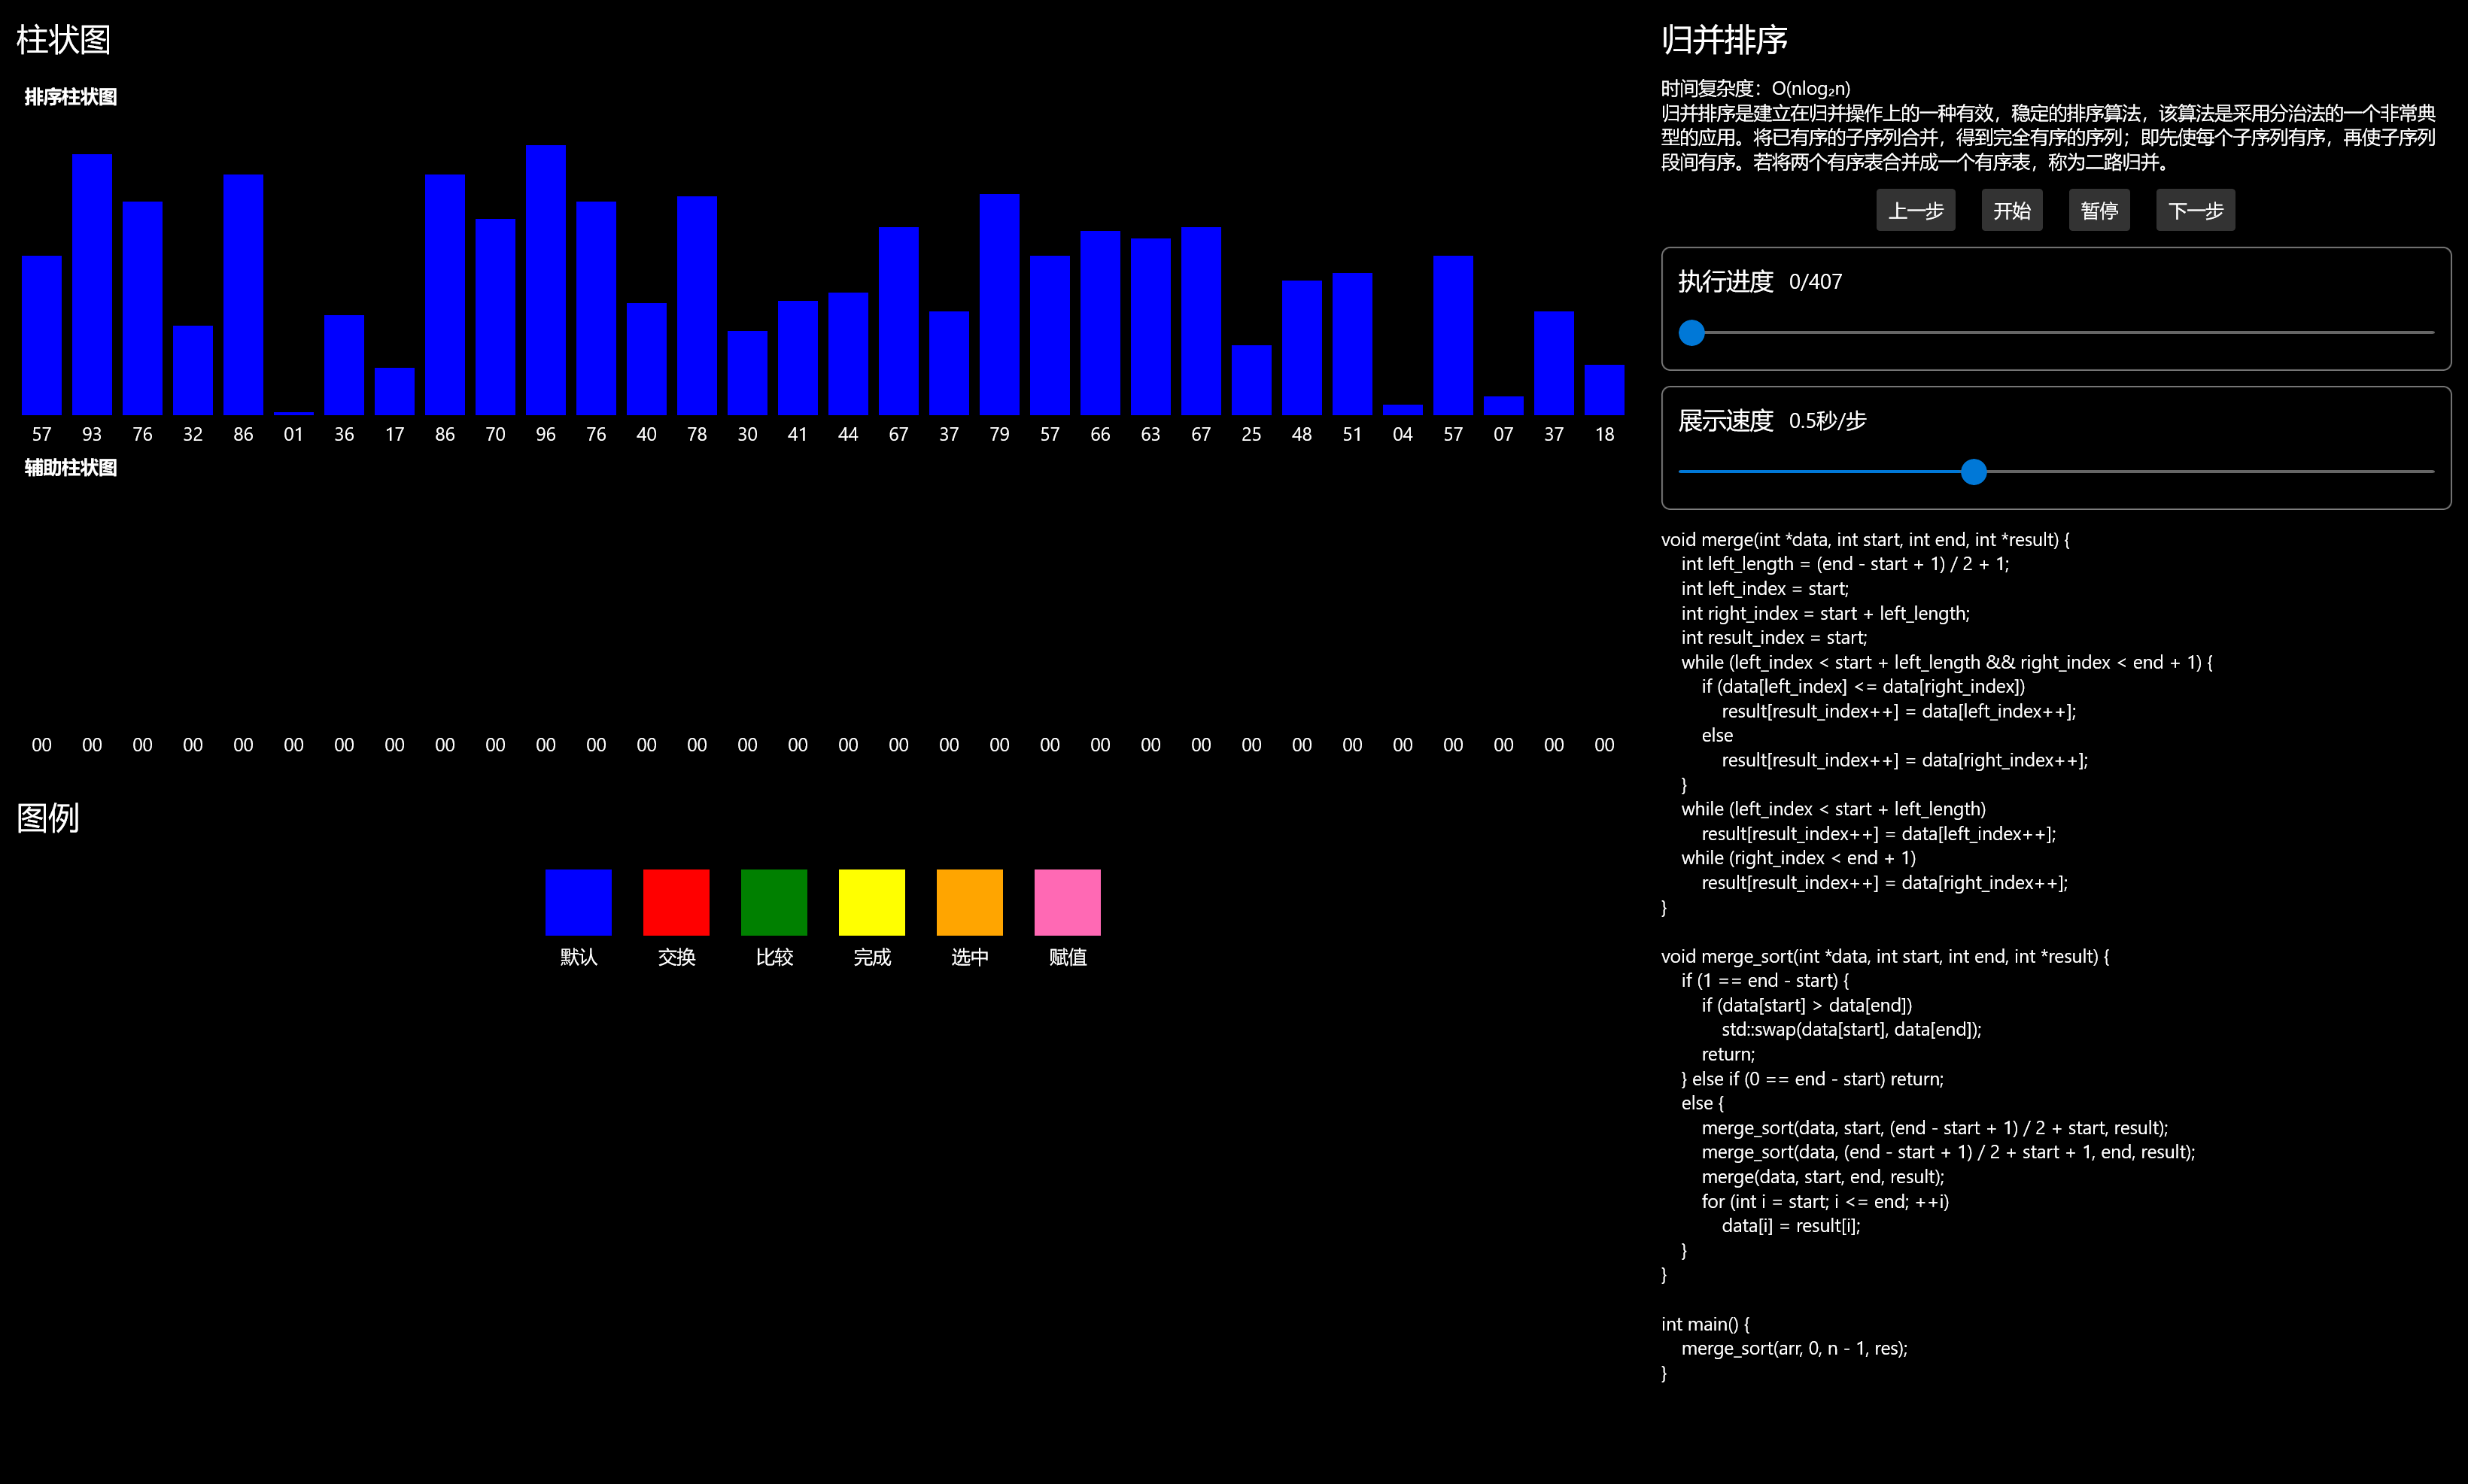Click the yellow 完成 legend swatch
The image size is (2468, 1484).
click(x=871, y=902)
